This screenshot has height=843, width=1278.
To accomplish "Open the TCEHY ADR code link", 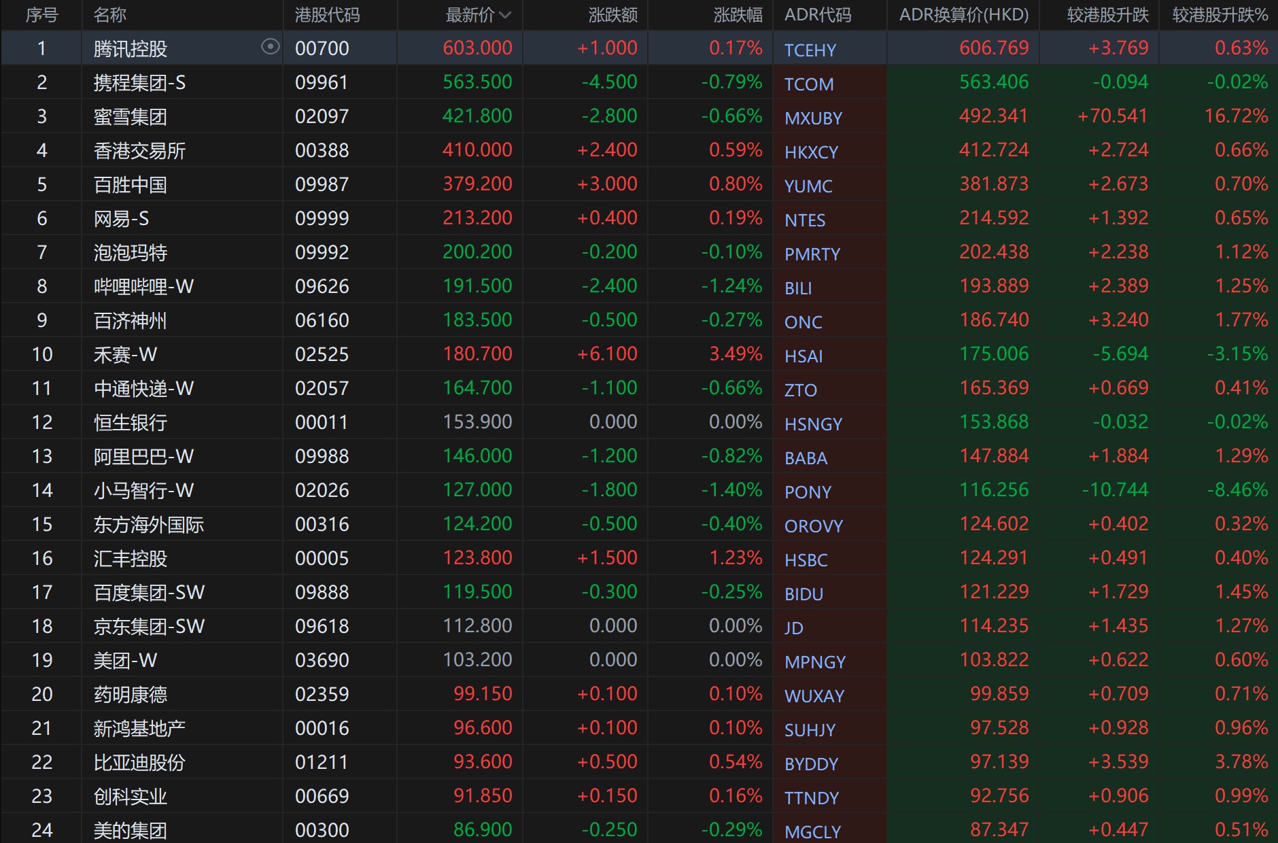I will click(x=810, y=50).
